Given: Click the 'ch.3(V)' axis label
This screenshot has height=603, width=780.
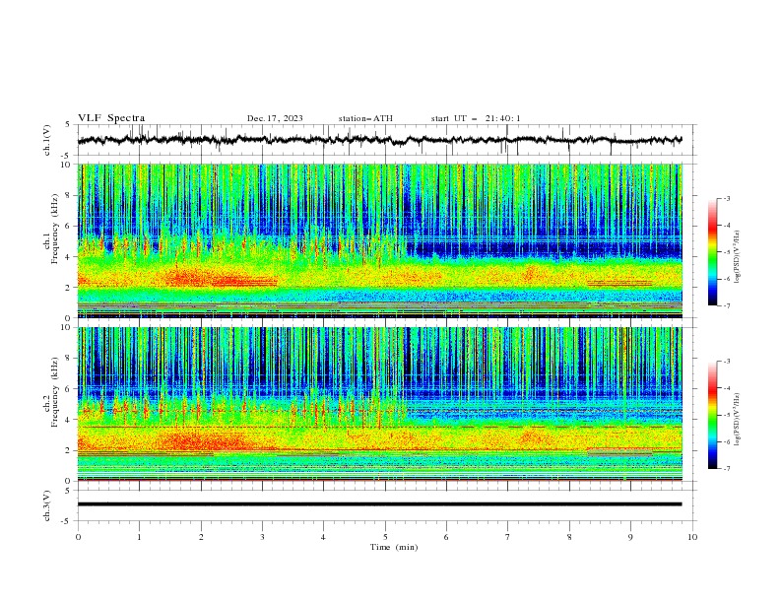Looking at the screenshot, I should point(47,505).
